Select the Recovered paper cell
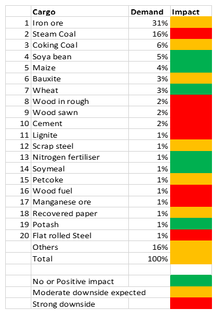 pos(80,213)
